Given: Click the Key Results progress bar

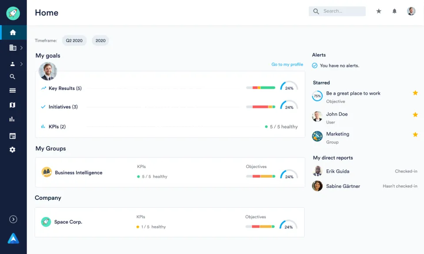Looking at the screenshot, I should (261, 88).
